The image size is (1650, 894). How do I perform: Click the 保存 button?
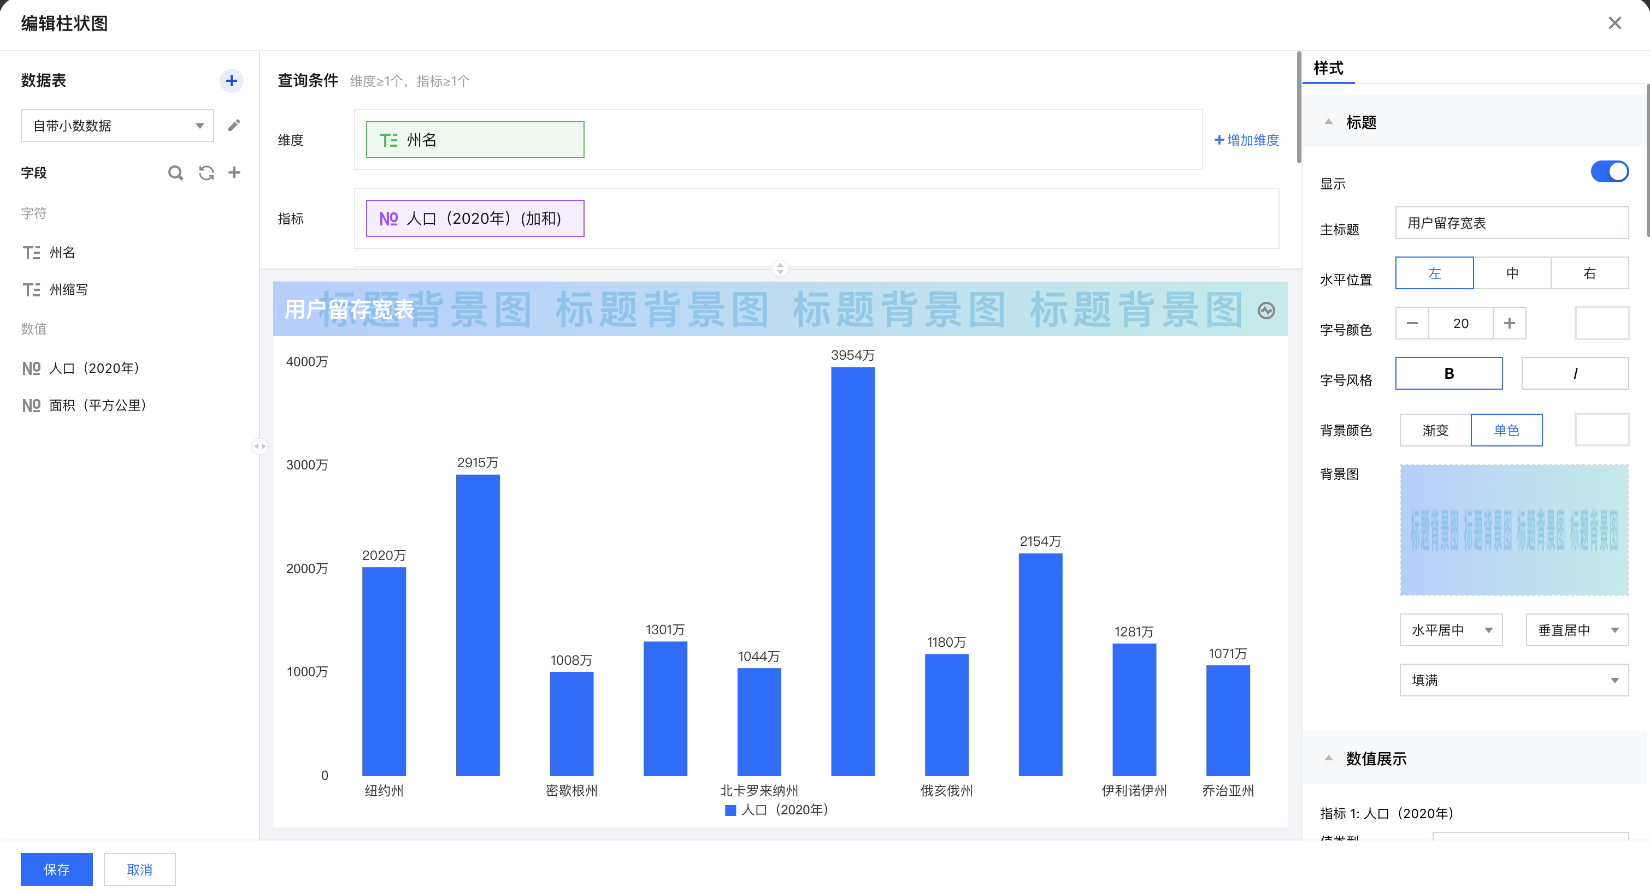[x=56, y=869]
